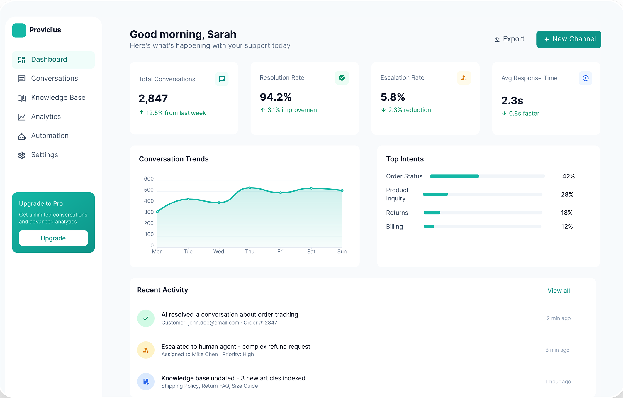The image size is (623, 398).
Task: Click the Escalation Rate person icon
Action: pos(464,78)
